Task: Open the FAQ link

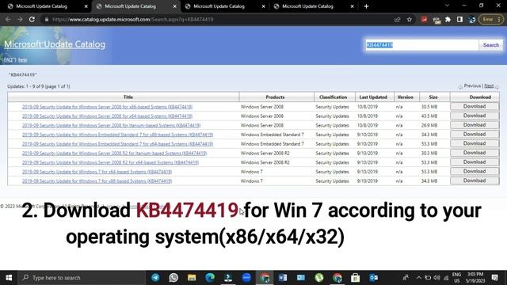Action: (x=9, y=60)
